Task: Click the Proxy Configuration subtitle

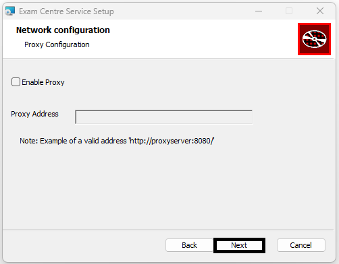Action: (x=57, y=44)
